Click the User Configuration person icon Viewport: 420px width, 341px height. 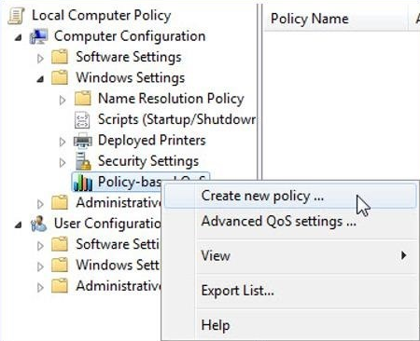click(x=39, y=224)
